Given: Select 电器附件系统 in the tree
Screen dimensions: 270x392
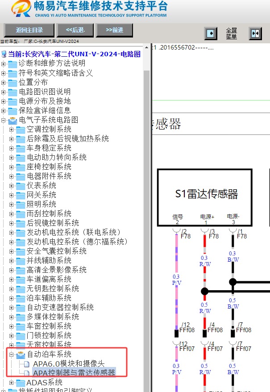Looking at the screenshot, I should click(49, 176).
